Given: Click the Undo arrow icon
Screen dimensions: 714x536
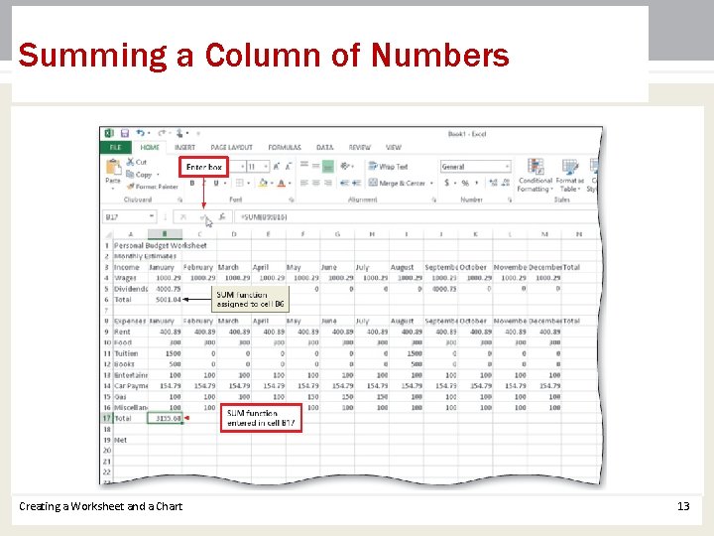Looking at the screenshot, I should click(140, 133).
